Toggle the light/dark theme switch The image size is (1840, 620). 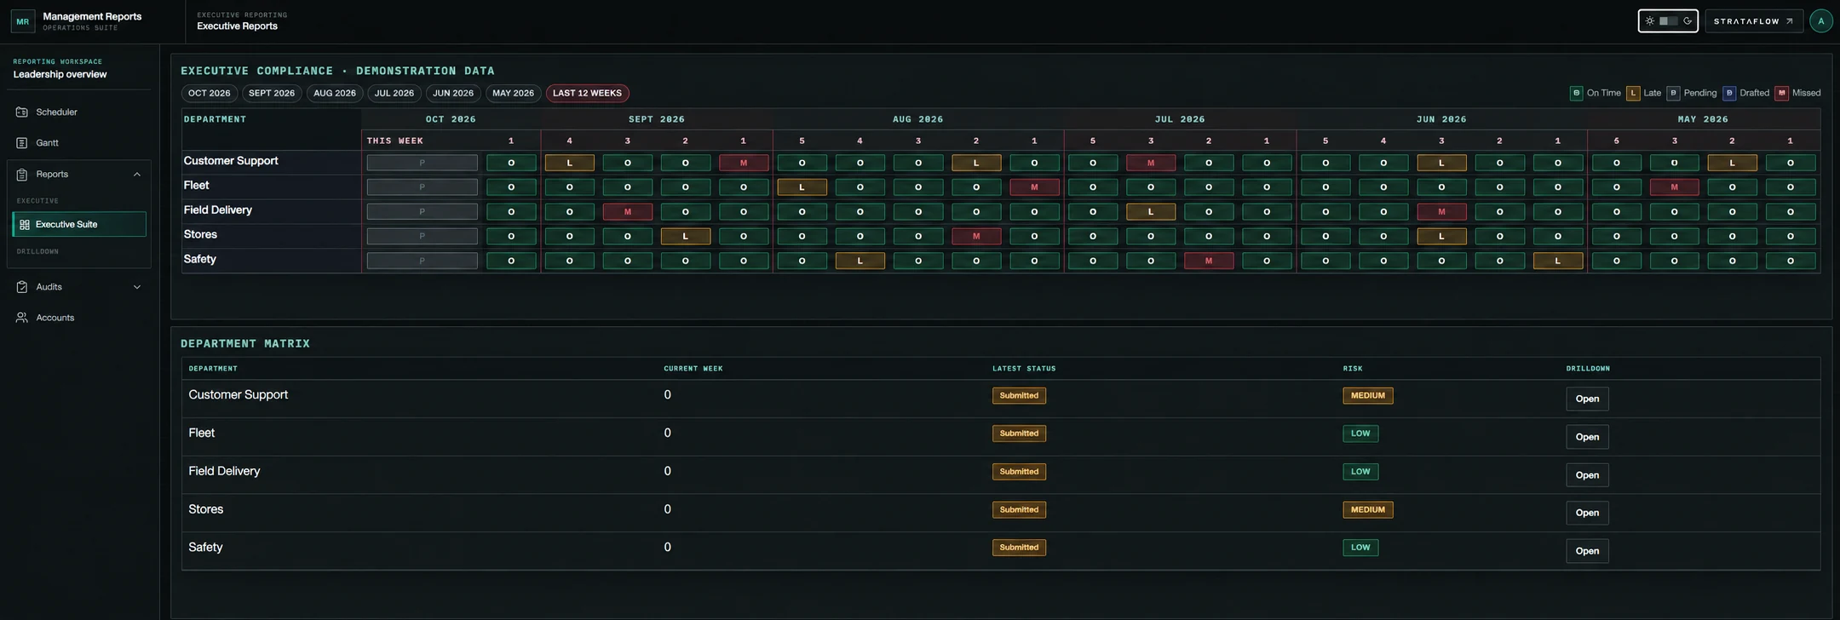coord(1668,21)
